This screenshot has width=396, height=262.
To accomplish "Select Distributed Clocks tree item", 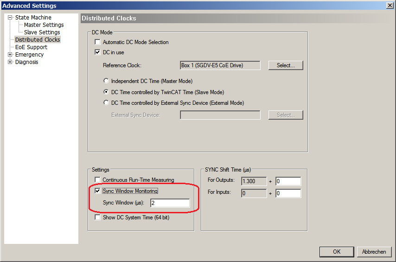I will [x=37, y=40].
